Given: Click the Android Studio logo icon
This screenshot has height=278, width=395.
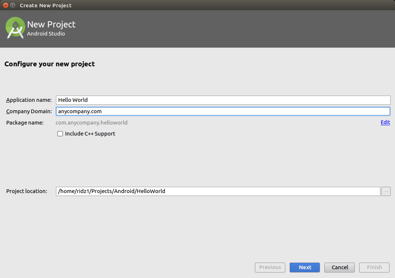Looking at the screenshot, I should click(x=15, y=28).
